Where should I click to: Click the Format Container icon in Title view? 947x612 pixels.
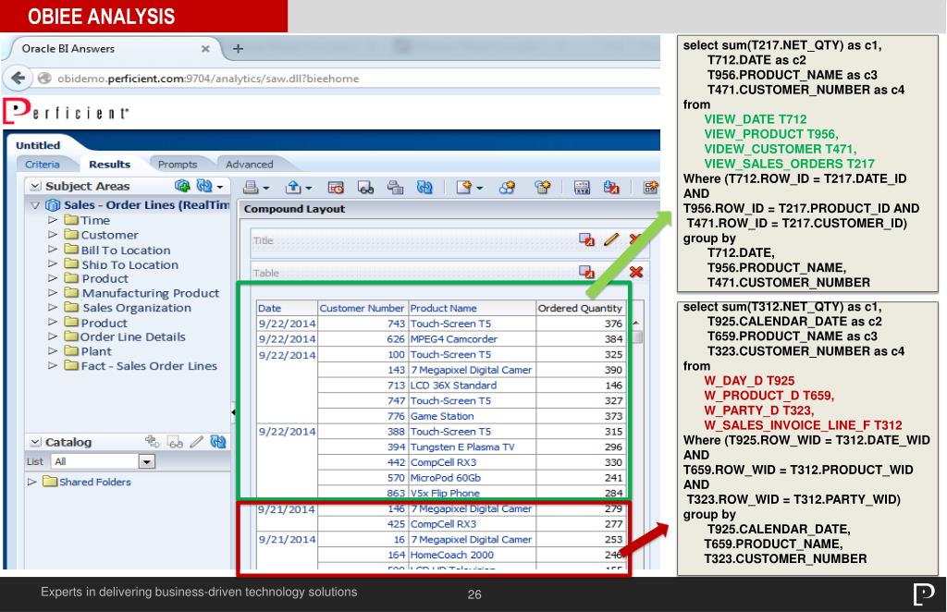click(x=586, y=239)
